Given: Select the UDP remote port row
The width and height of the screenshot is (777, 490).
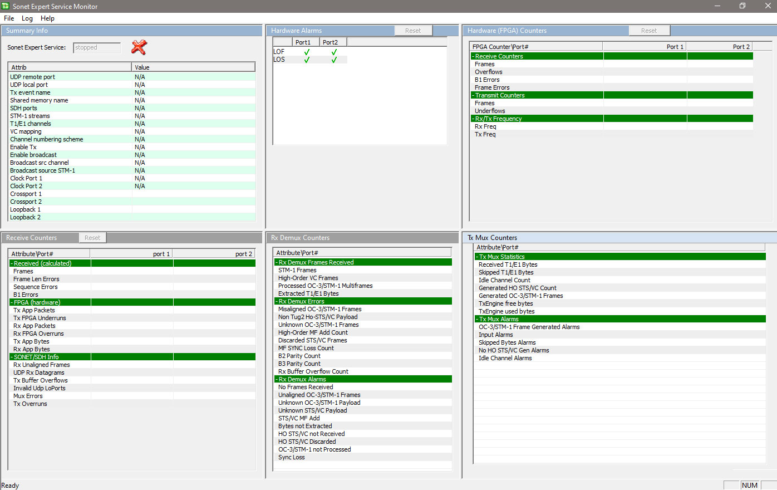Looking at the screenshot, I should pyautogui.click(x=32, y=77).
